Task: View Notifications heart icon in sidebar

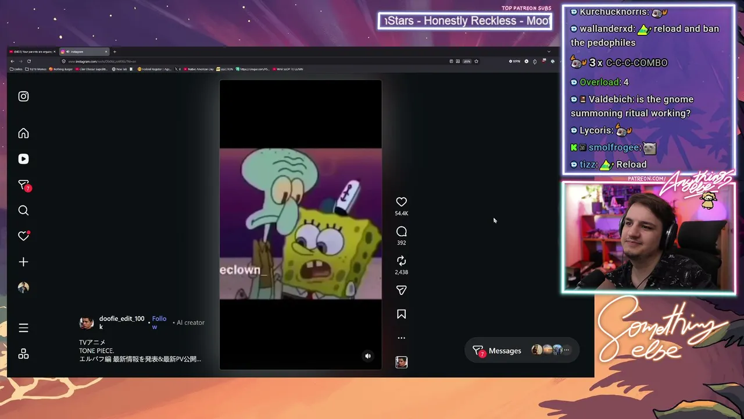Action: [24, 236]
